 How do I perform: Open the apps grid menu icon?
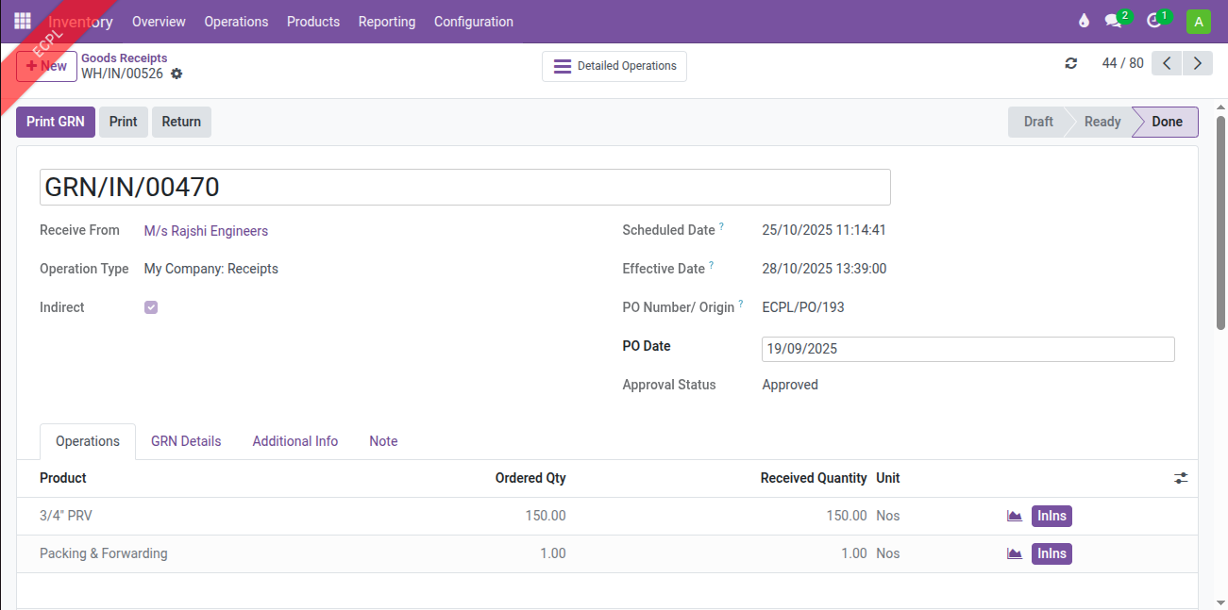[x=23, y=21]
